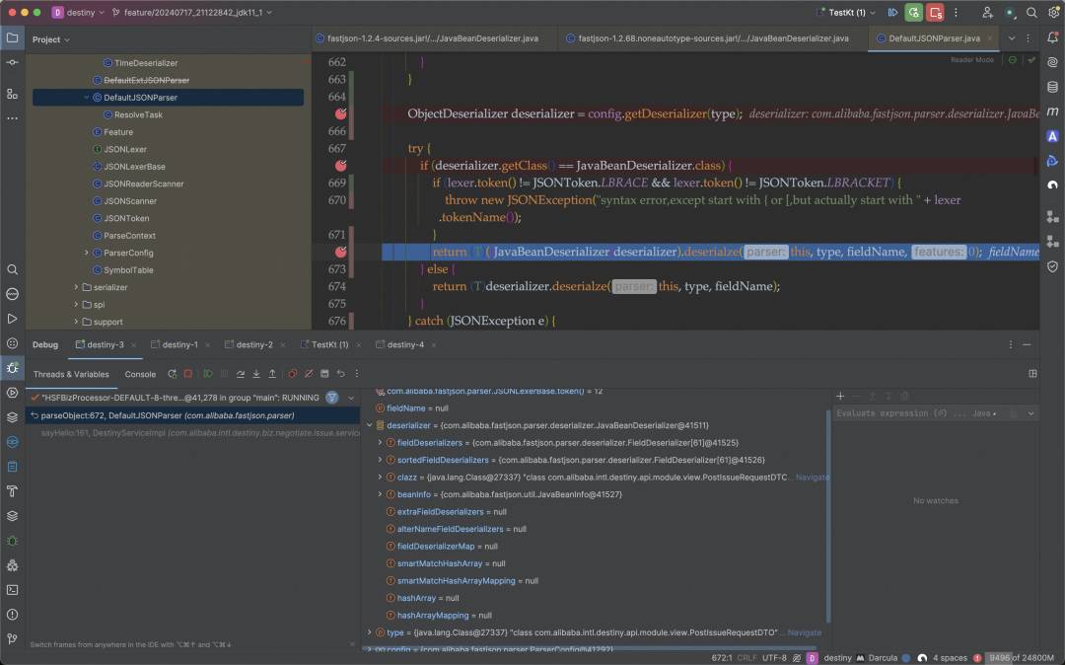Open the Structure tool window icon
Image resolution: width=1065 pixels, height=665 pixels.
[x=12, y=94]
